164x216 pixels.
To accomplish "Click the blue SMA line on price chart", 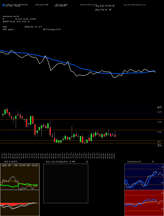I will pyautogui.click(x=77, y=66).
